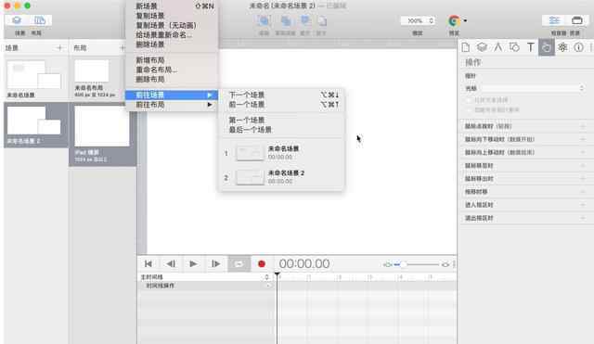Add action for mouse down event
The width and height of the screenshot is (594, 344).
583,139
